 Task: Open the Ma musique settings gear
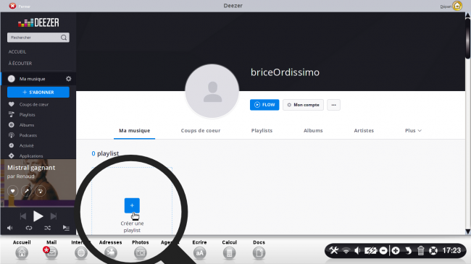point(69,79)
